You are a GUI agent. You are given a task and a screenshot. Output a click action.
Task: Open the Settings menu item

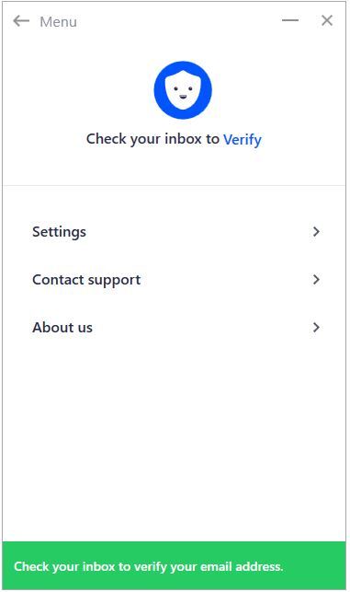[x=176, y=231]
